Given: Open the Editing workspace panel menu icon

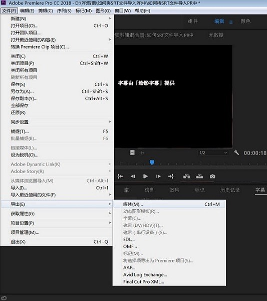Looking at the screenshot, I should (231, 22).
